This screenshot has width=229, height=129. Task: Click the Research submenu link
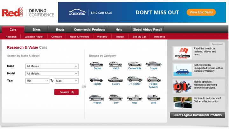pyautogui.click(x=11, y=37)
